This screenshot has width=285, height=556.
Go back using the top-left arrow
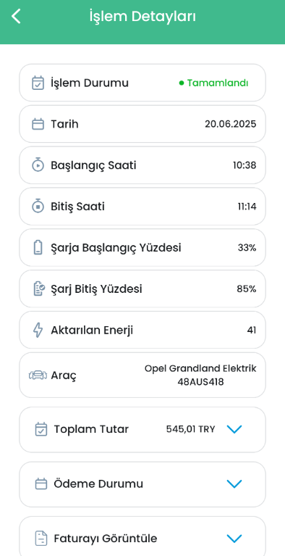(16, 17)
